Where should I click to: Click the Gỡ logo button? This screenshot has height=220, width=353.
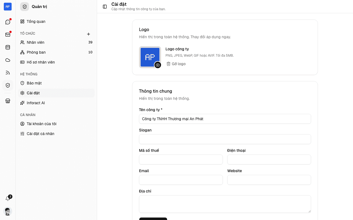176,64
